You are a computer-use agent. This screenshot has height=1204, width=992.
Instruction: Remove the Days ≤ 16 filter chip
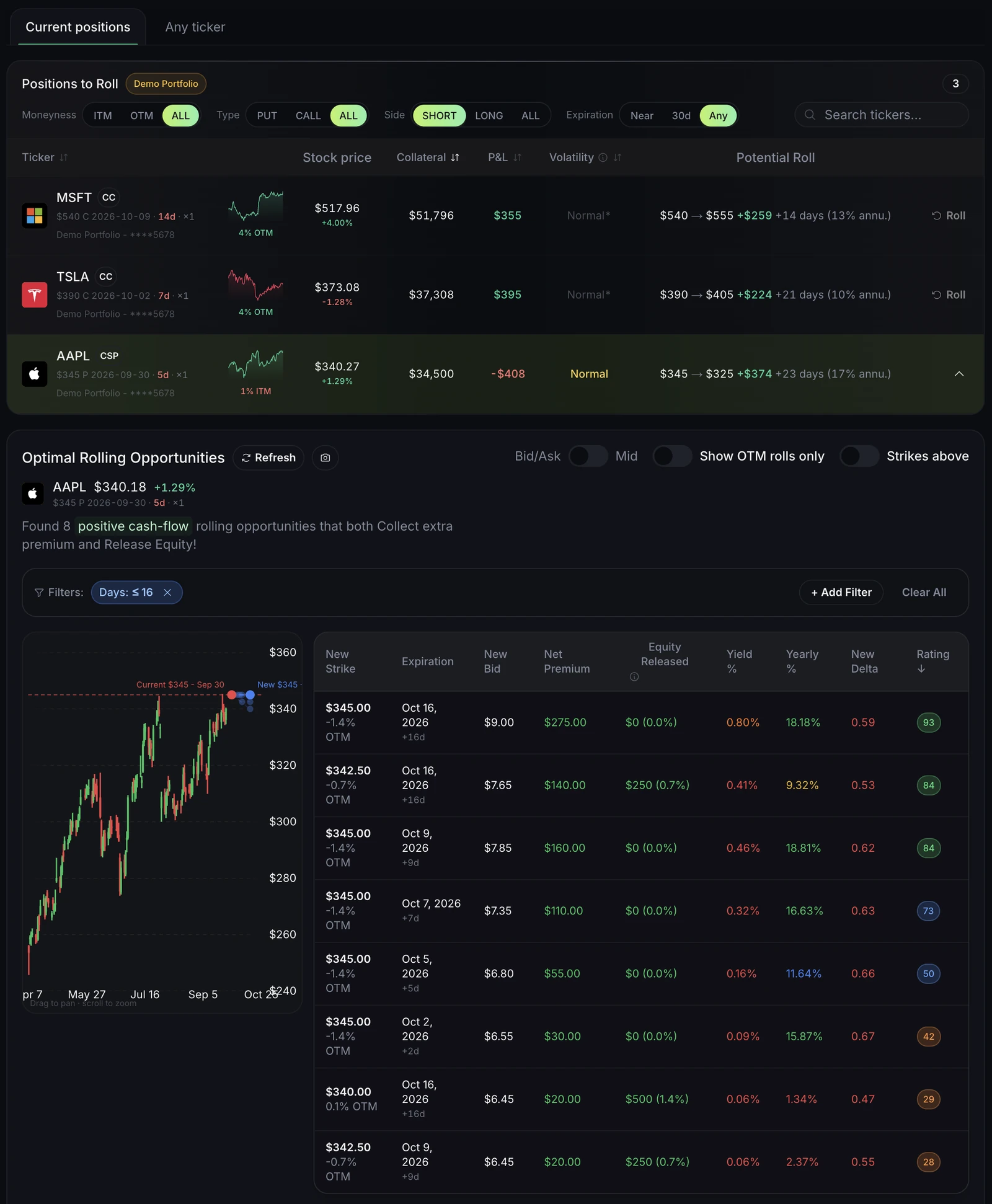pyautogui.click(x=167, y=592)
